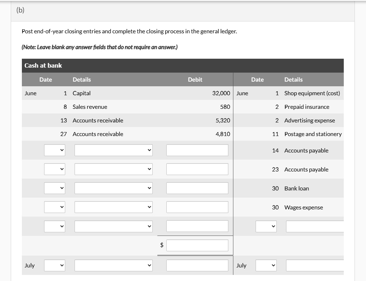Screen dimensions: 366x281
Task: Expand the debit details dropdown beside 30 Bank loan
Action: [113, 188]
